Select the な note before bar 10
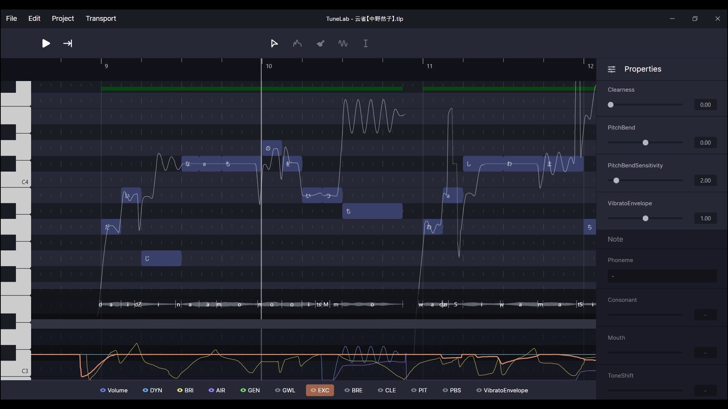 coord(190,164)
